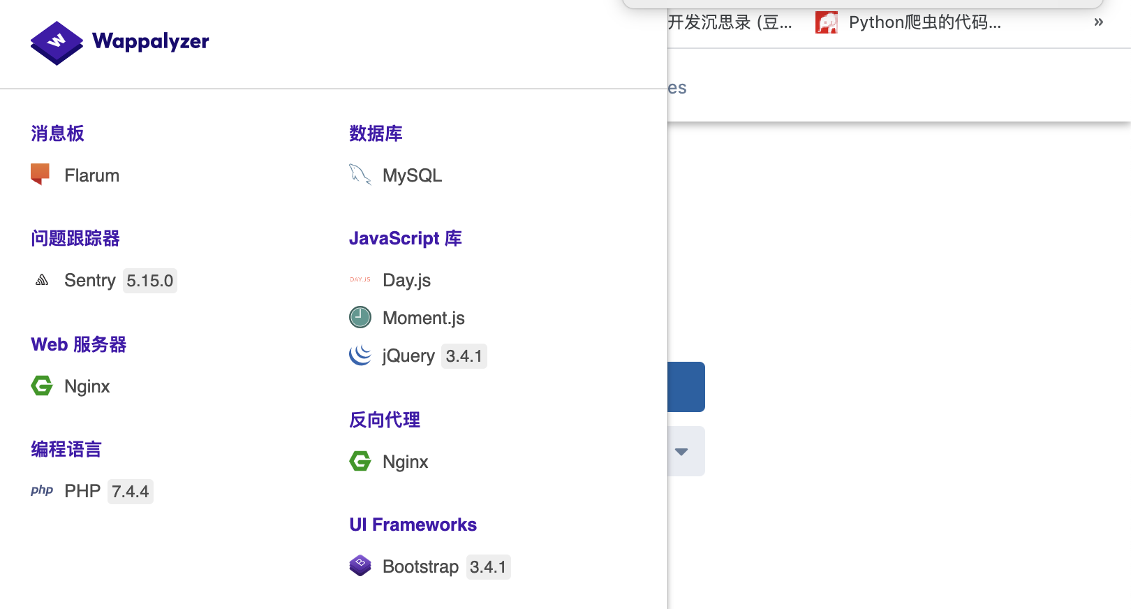Open the MySQL technology link
This screenshot has height=609, width=1131.
(x=412, y=175)
